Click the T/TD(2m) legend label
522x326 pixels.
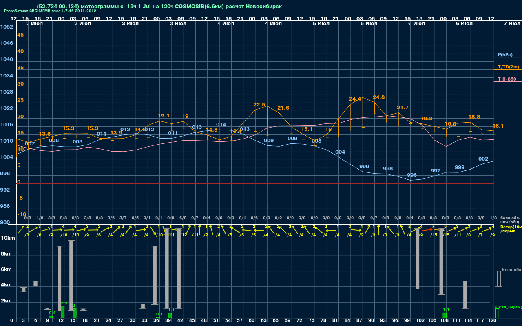[x=508, y=67]
